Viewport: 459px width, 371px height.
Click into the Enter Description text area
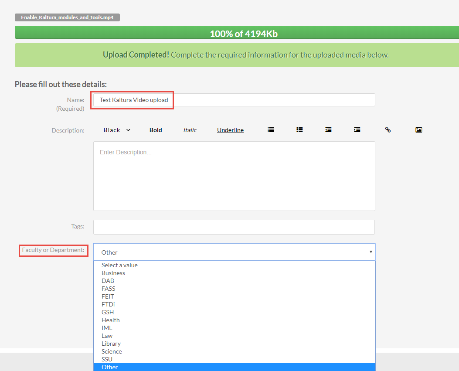coord(234,176)
